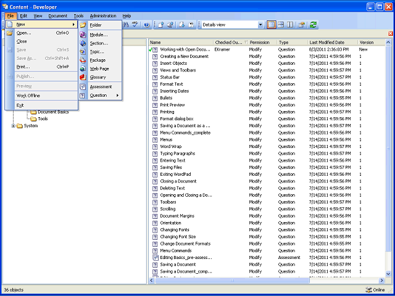
Task: Click the assessment icon beside Editing Basics_pre-assess row
Action: [x=155, y=258]
